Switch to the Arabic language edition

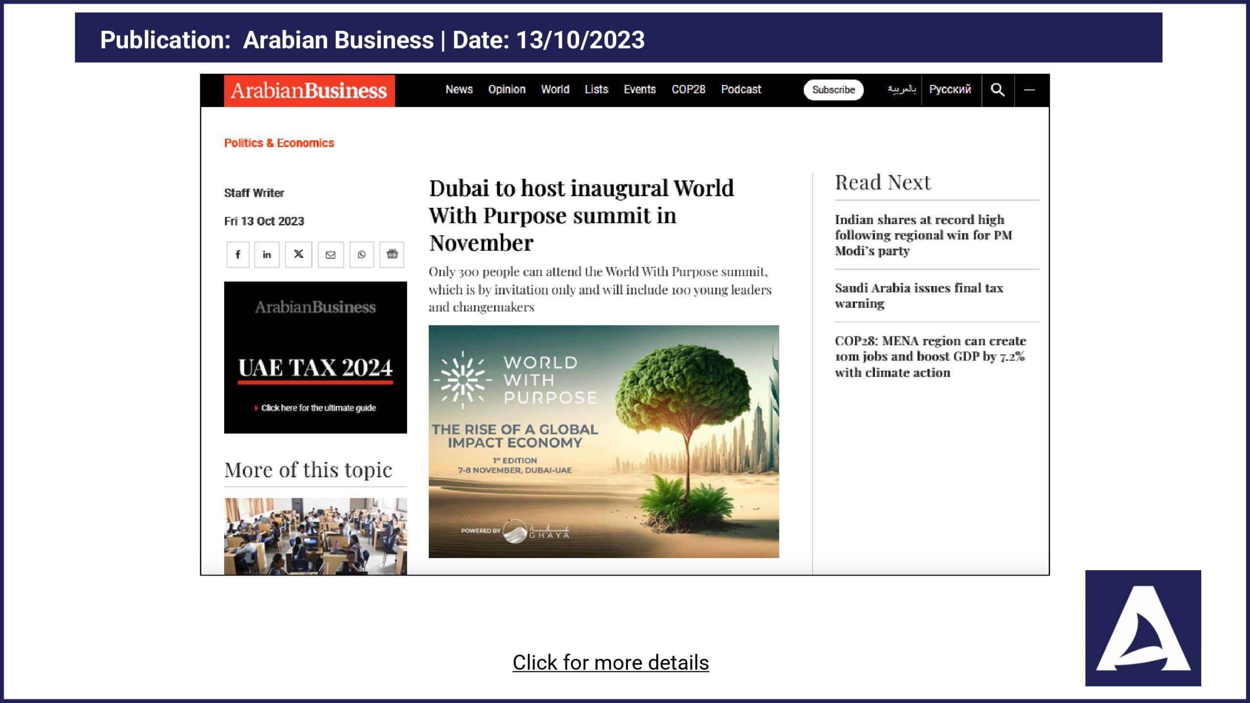901,89
